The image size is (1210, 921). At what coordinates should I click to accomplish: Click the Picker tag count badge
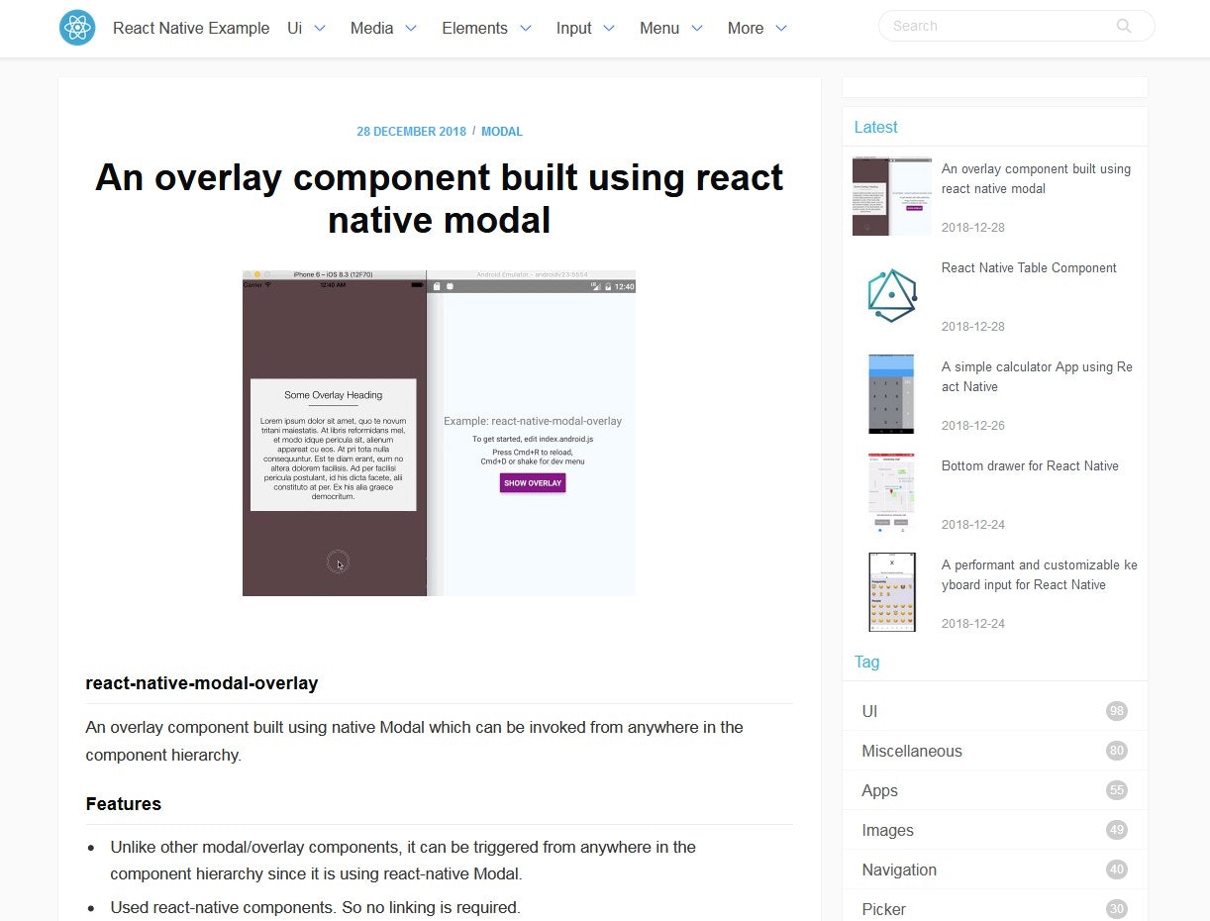coord(1117,908)
